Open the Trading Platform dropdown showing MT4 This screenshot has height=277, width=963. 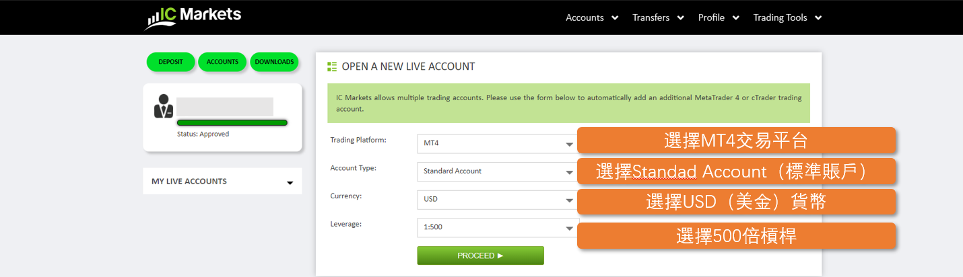497,143
